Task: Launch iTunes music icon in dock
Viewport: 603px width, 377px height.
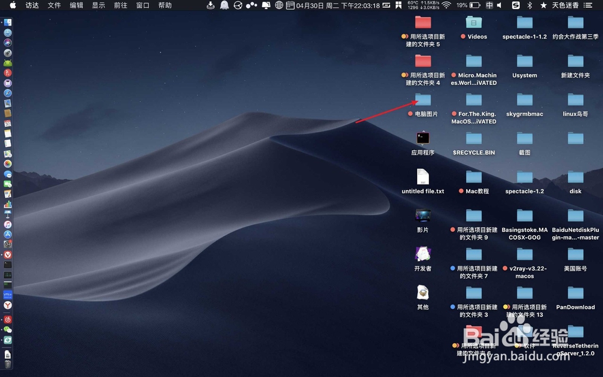Action: (8, 224)
